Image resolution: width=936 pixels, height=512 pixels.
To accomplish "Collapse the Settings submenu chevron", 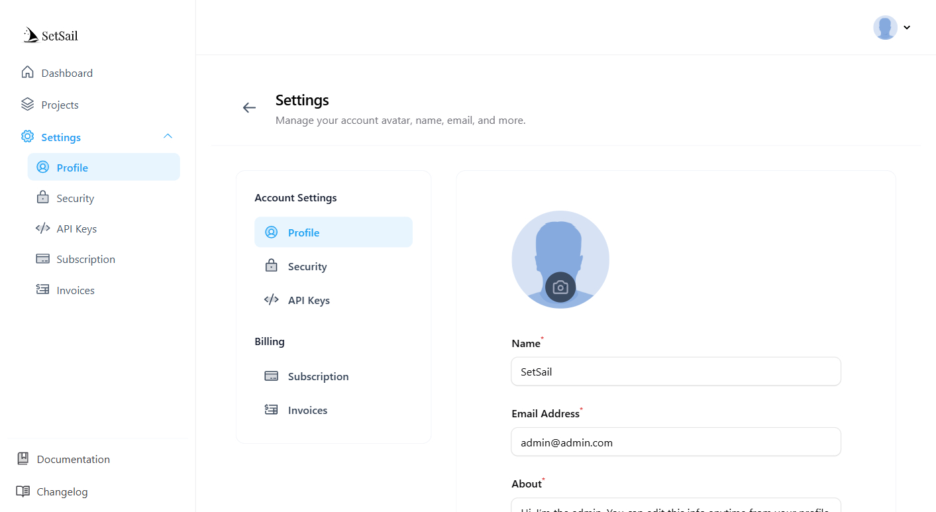I will point(168,136).
